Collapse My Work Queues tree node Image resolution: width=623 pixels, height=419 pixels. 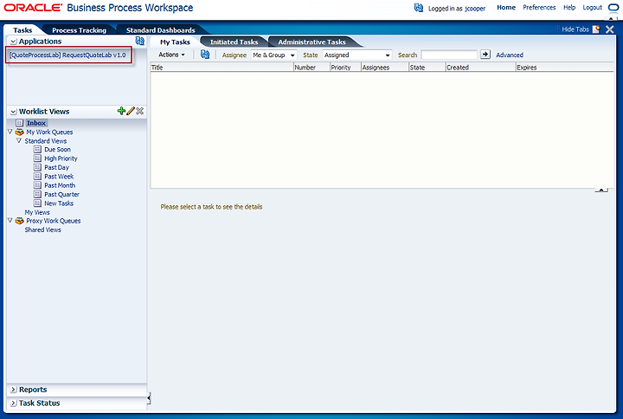tap(10, 132)
